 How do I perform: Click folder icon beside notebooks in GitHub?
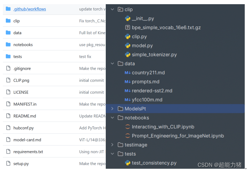(x=8, y=45)
